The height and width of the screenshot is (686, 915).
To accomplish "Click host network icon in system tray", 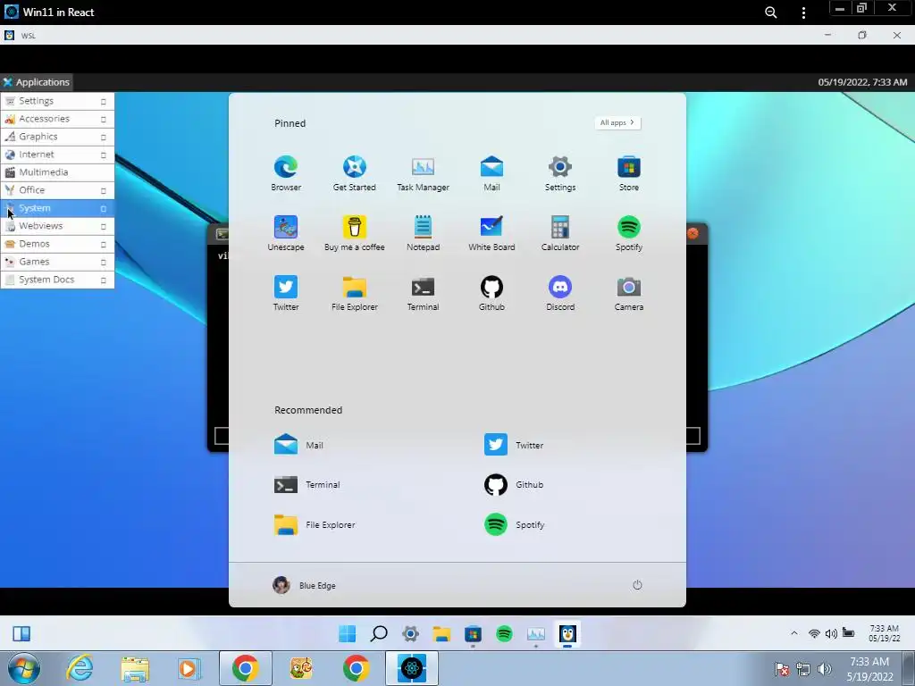I will (x=803, y=669).
